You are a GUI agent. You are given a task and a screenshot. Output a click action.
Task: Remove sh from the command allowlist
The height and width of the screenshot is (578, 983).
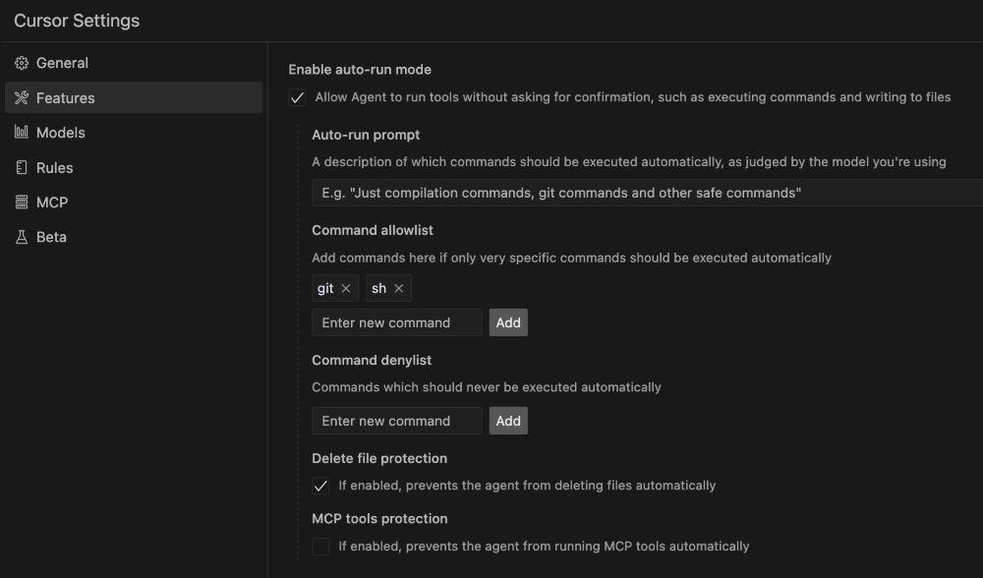coord(398,289)
